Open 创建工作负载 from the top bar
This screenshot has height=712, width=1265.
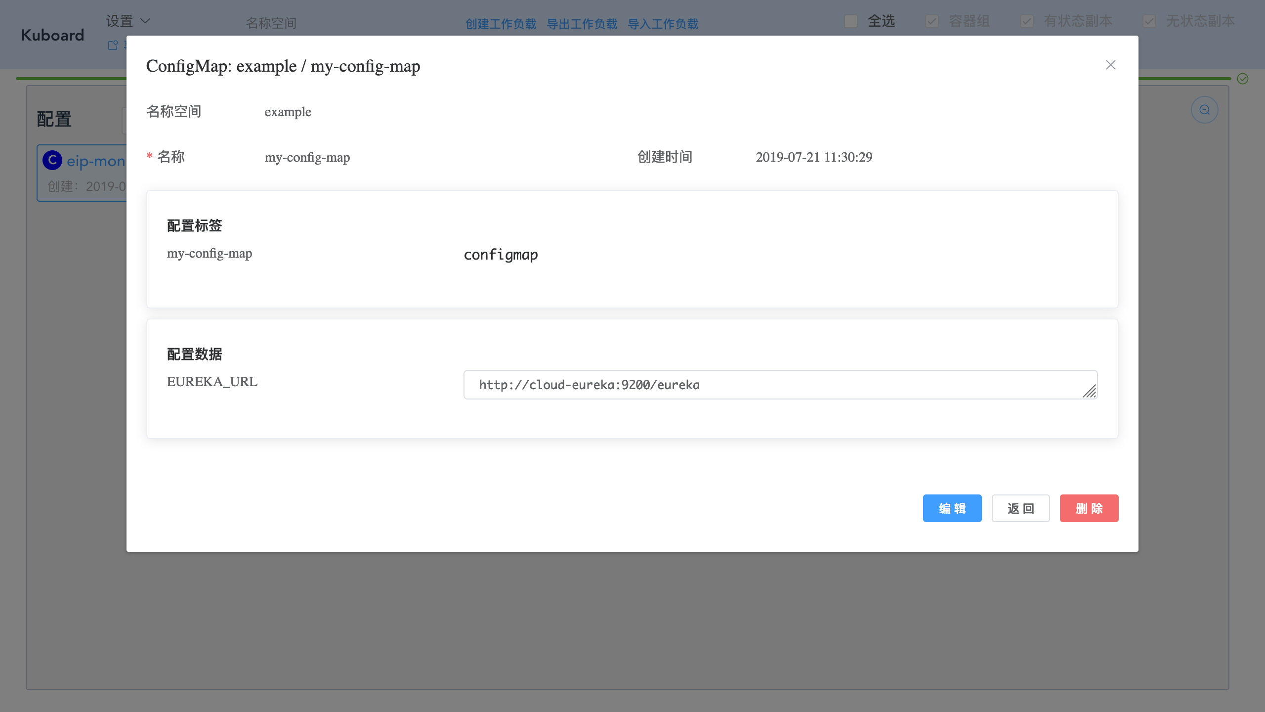pos(501,23)
